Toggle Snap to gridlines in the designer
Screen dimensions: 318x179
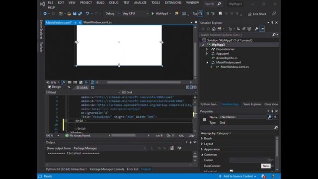tap(75, 82)
